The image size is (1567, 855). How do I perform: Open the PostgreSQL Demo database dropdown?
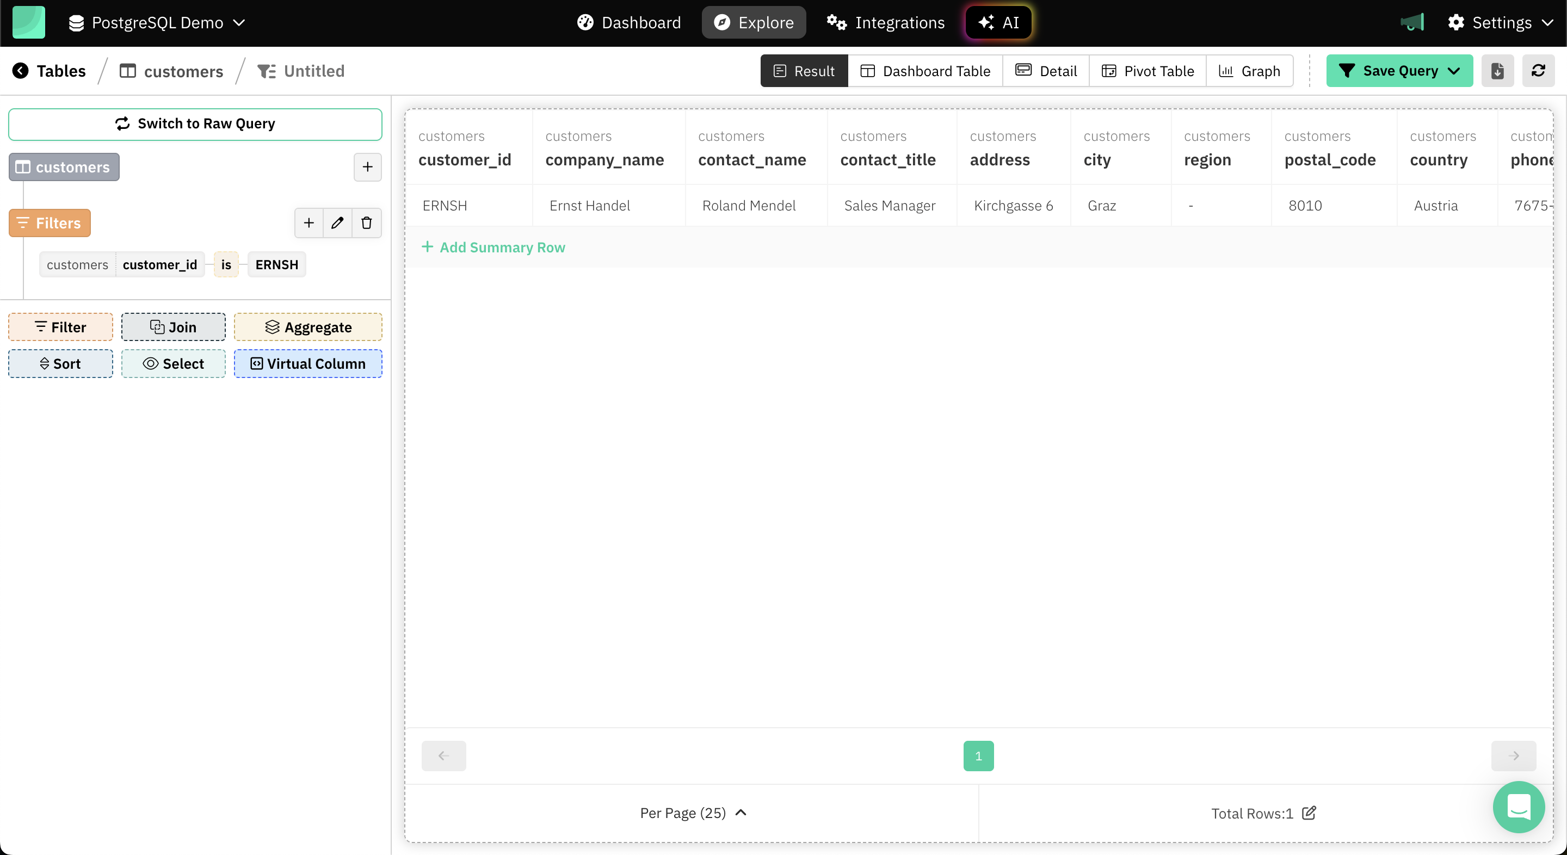(156, 22)
